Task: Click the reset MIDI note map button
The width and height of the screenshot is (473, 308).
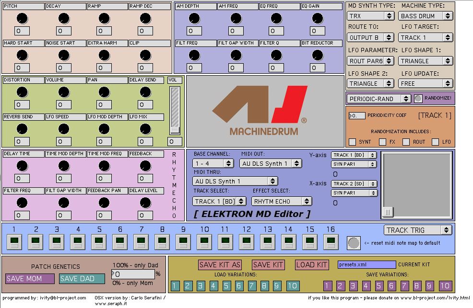Action: coord(354,243)
